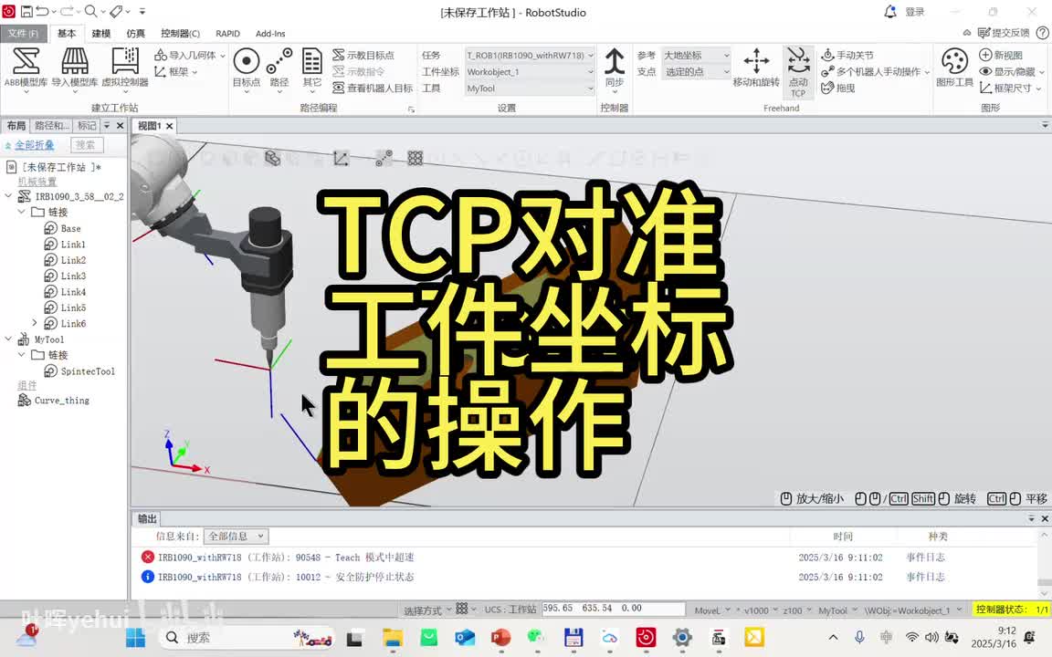Expand the Link6 tree node
This screenshot has width=1052, height=657.
[x=34, y=323]
